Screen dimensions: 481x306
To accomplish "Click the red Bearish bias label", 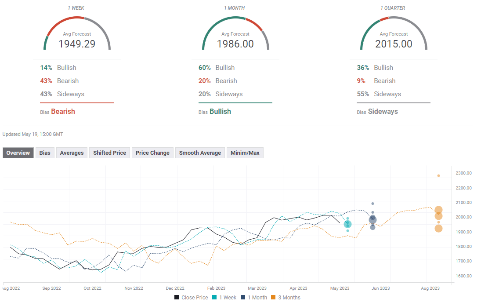I will (63, 112).
